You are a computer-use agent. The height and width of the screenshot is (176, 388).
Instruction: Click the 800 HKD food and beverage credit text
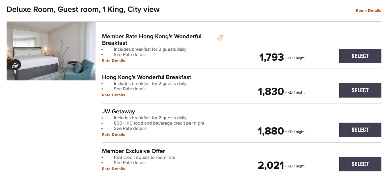click(159, 123)
